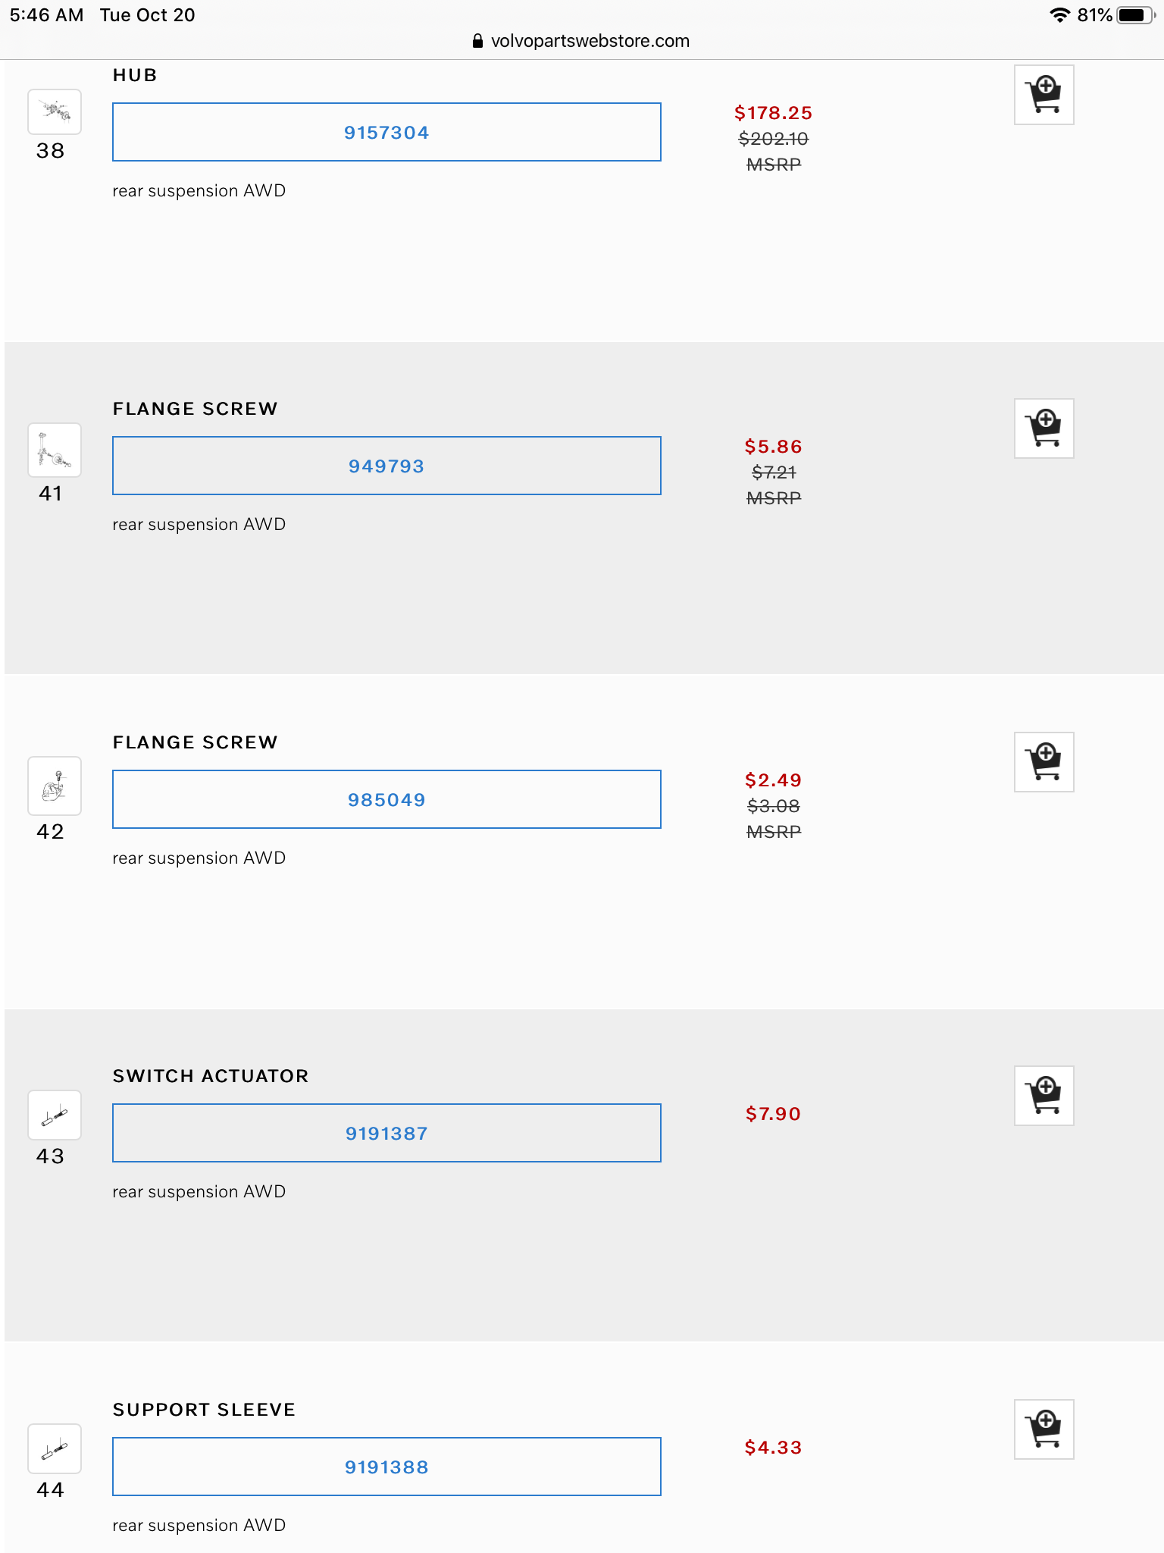The width and height of the screenshot is (1164, 1553).
Task: Open part number 9191388 link
Action: point(386,1467)
